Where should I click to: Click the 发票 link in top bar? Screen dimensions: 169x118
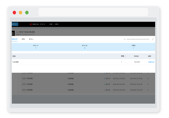click(x=51, y=24)
